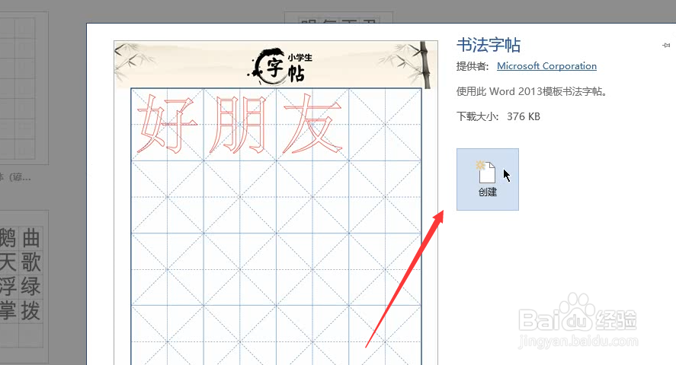676x365 pixels.
Task: Click the 创建 button to create the template
Action: tap(488, 179)
